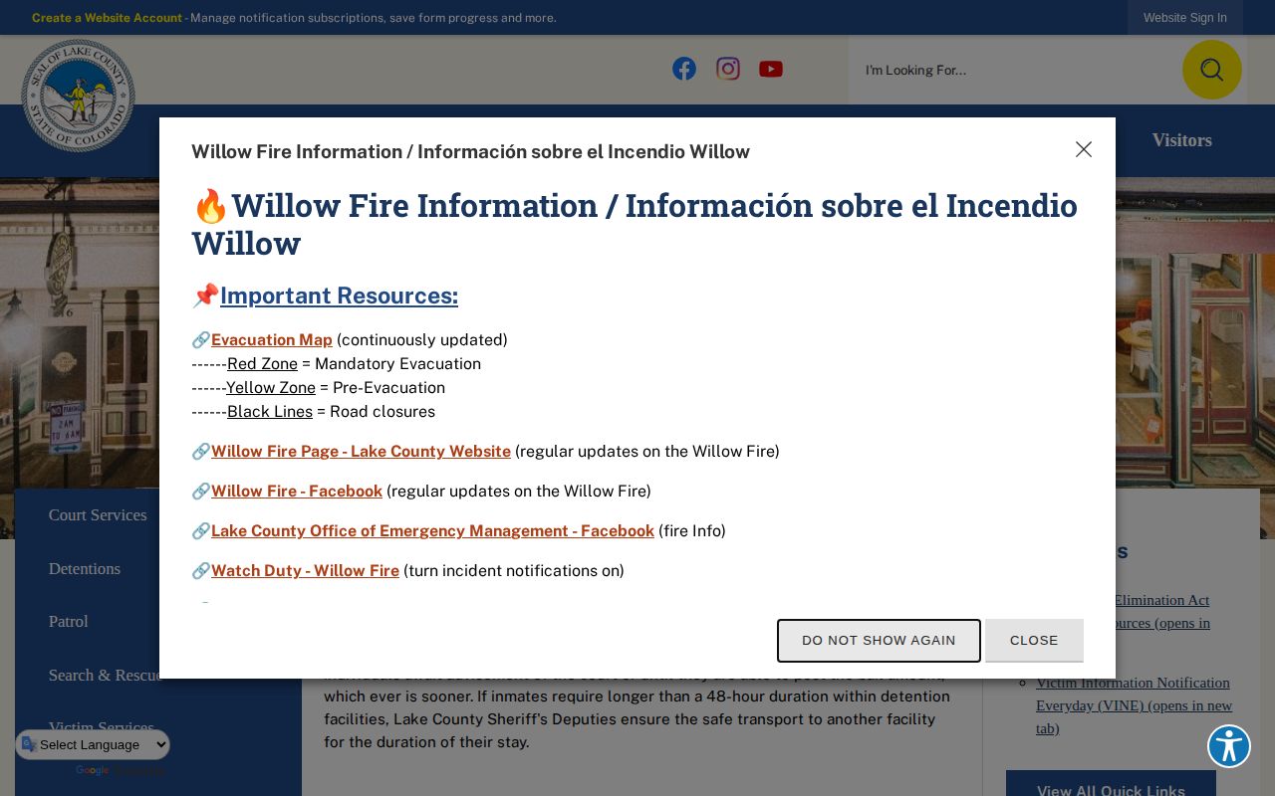Image resolution: width=1275 pixels, height=796 pixels.
Task: Open the YouTube icon in header
Action: [771, 69]
